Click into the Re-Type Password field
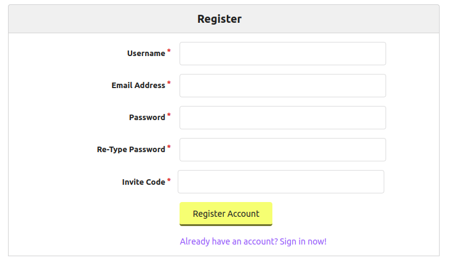Screen dimensions: 455x263 (282, 150)
